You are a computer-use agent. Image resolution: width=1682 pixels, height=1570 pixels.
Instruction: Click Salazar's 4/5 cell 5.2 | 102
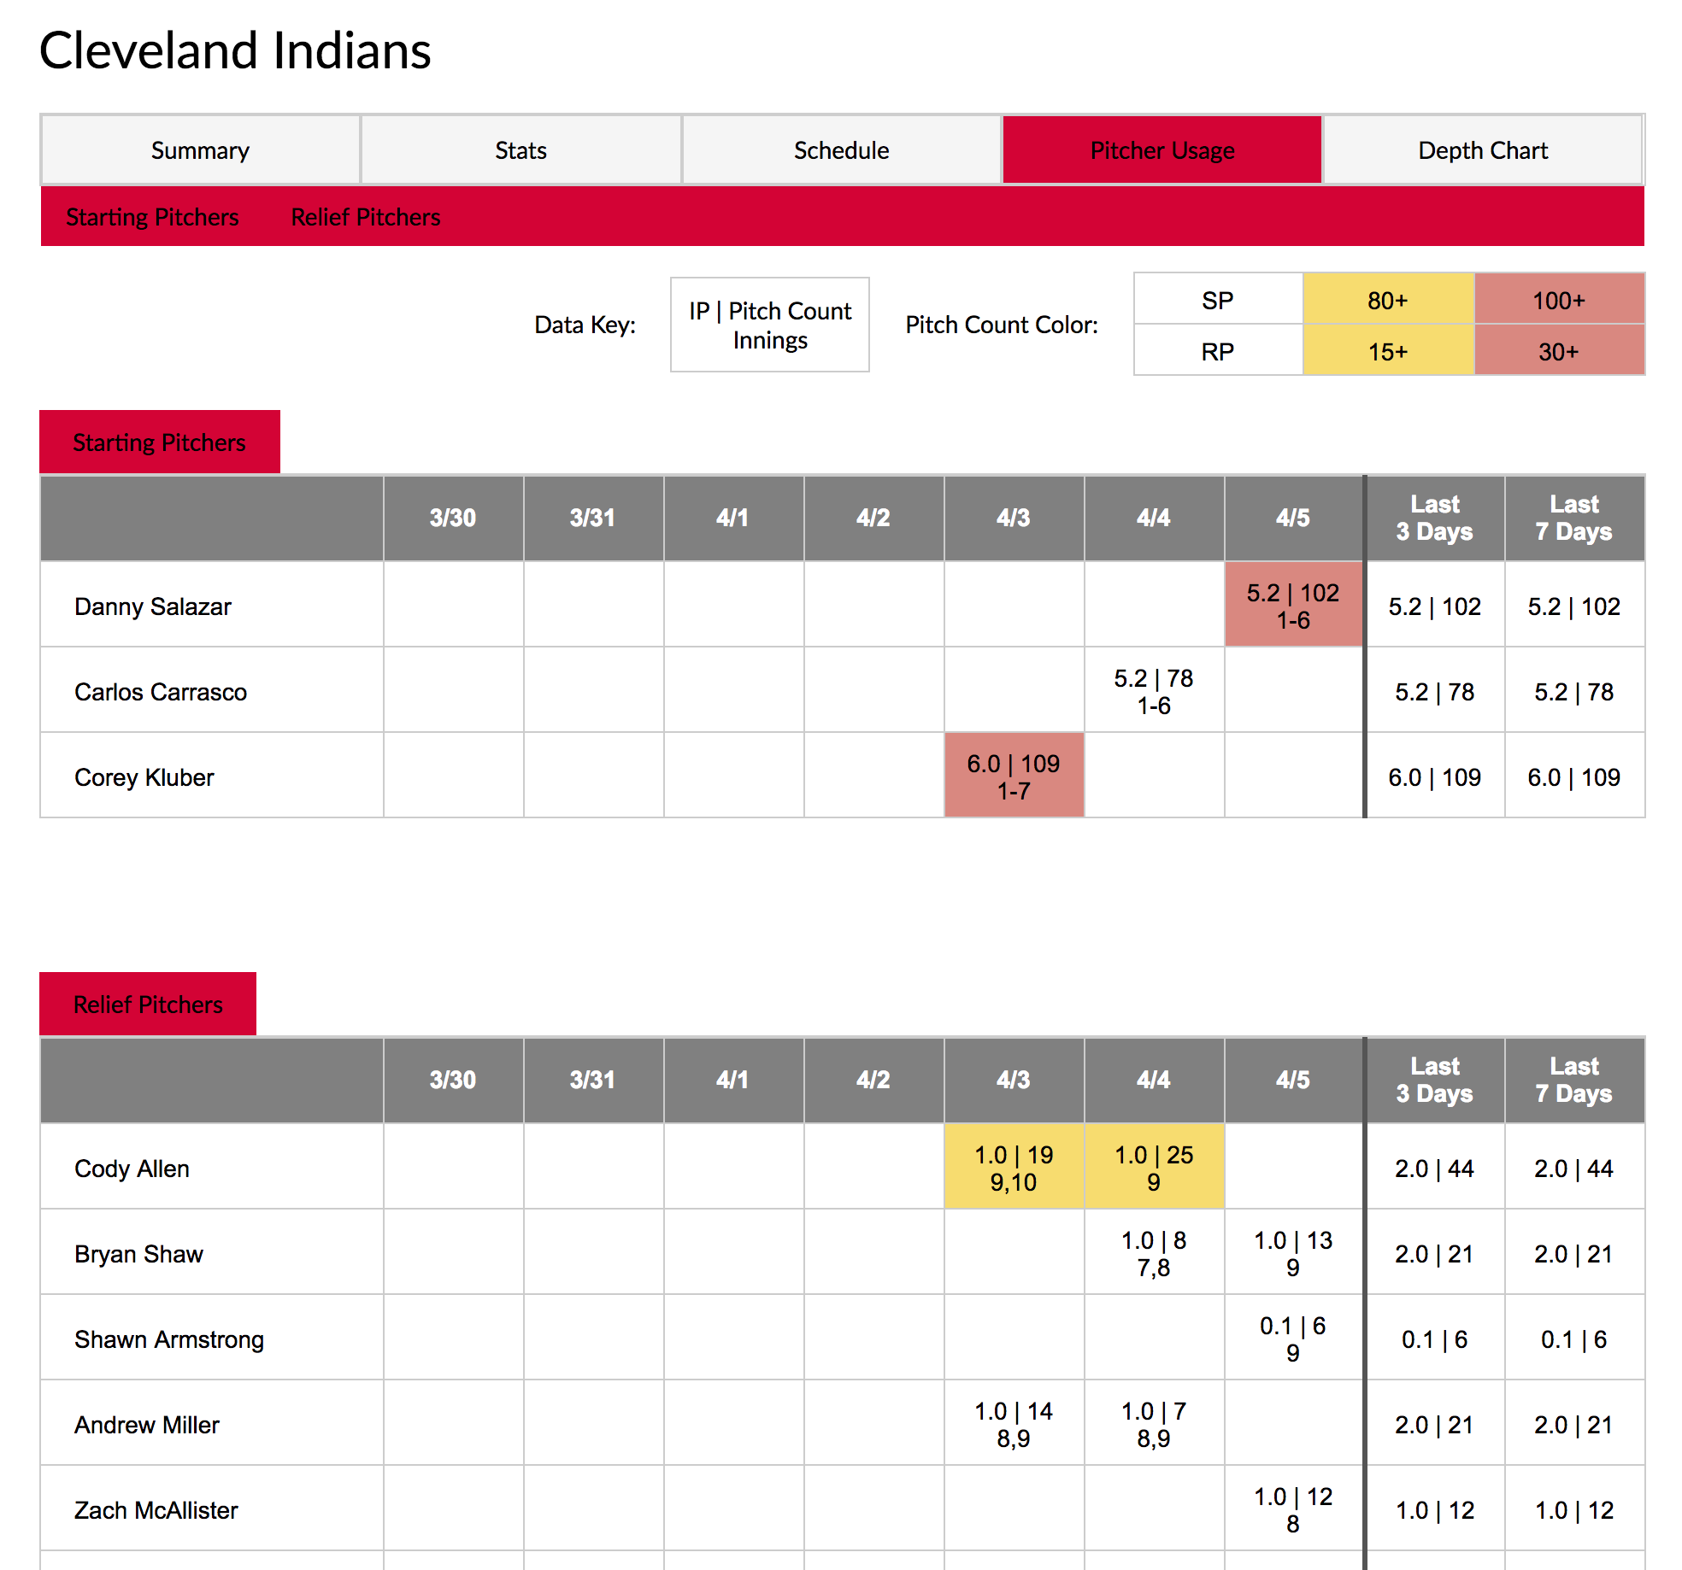click(x=1293, y=605)
